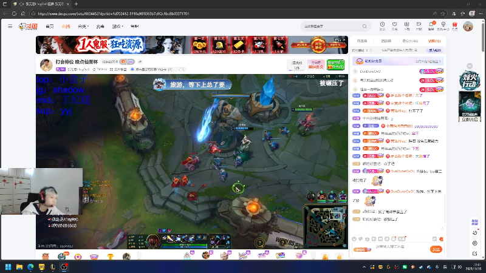Open the taskbar volume speaker icon

pos(460,267)
